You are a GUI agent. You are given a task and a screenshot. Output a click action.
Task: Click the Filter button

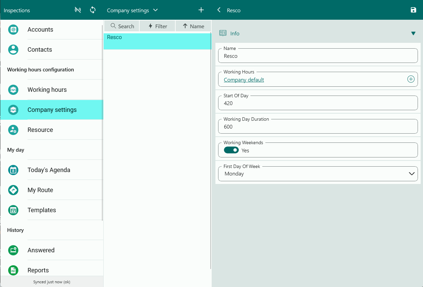click(x=158, y=26)
